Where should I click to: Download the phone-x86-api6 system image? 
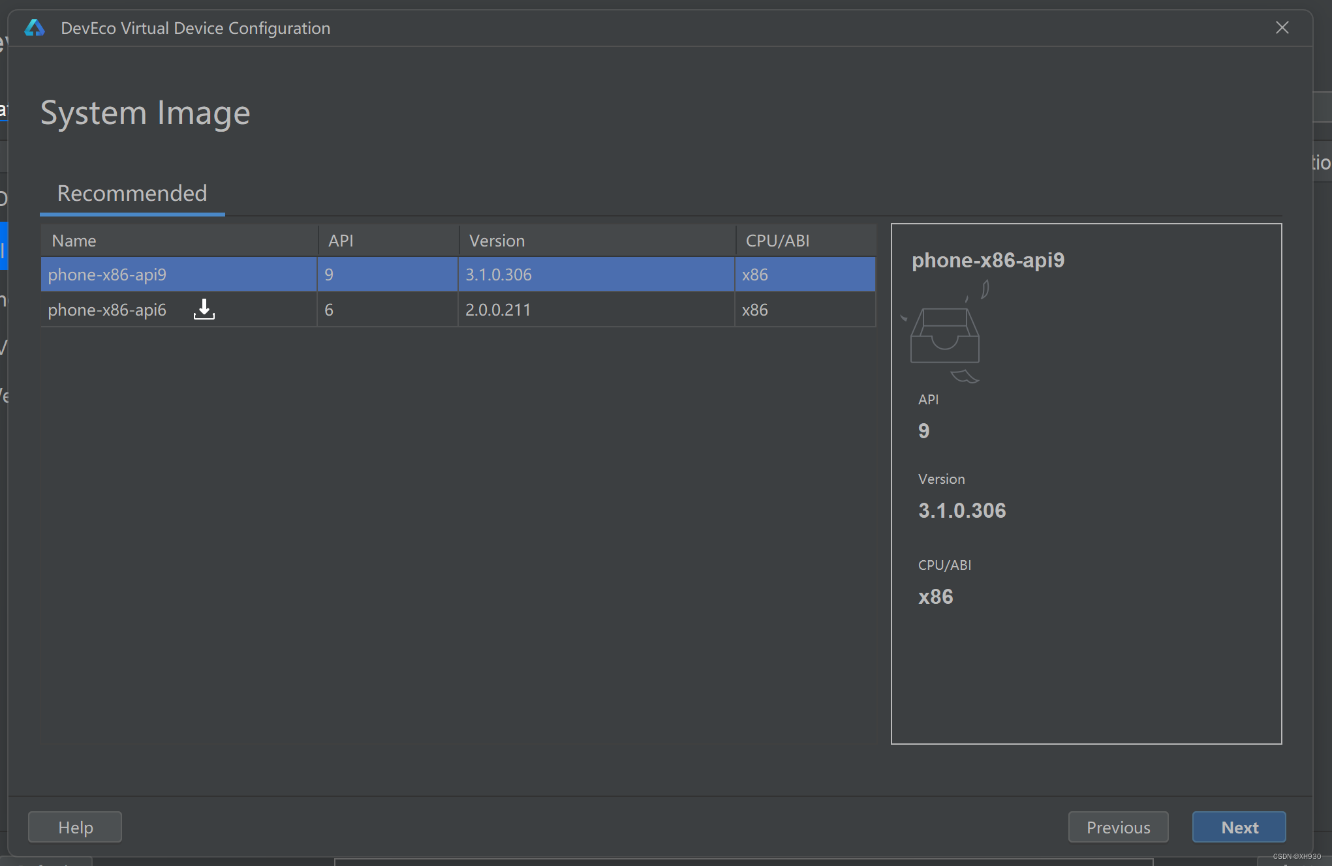[204, 309]
